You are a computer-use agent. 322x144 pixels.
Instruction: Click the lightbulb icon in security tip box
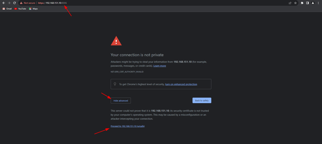tap(115, 84)
